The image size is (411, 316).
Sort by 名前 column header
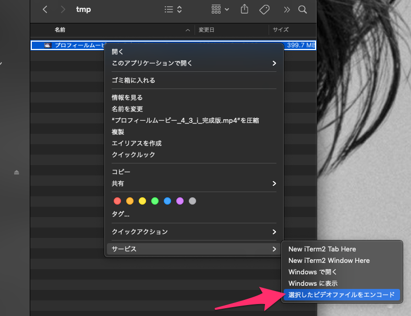60,30
